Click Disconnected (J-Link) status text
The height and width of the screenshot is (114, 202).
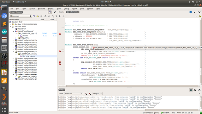[151, 113]
